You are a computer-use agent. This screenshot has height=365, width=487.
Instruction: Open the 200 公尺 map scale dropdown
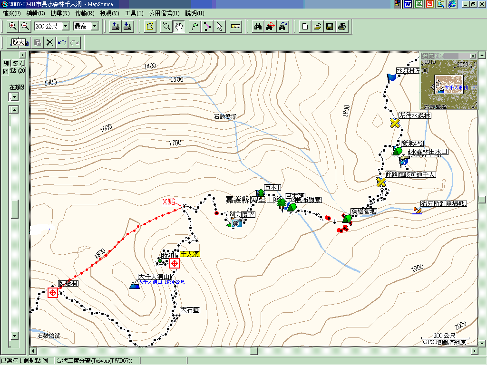[x=66, y=27]
